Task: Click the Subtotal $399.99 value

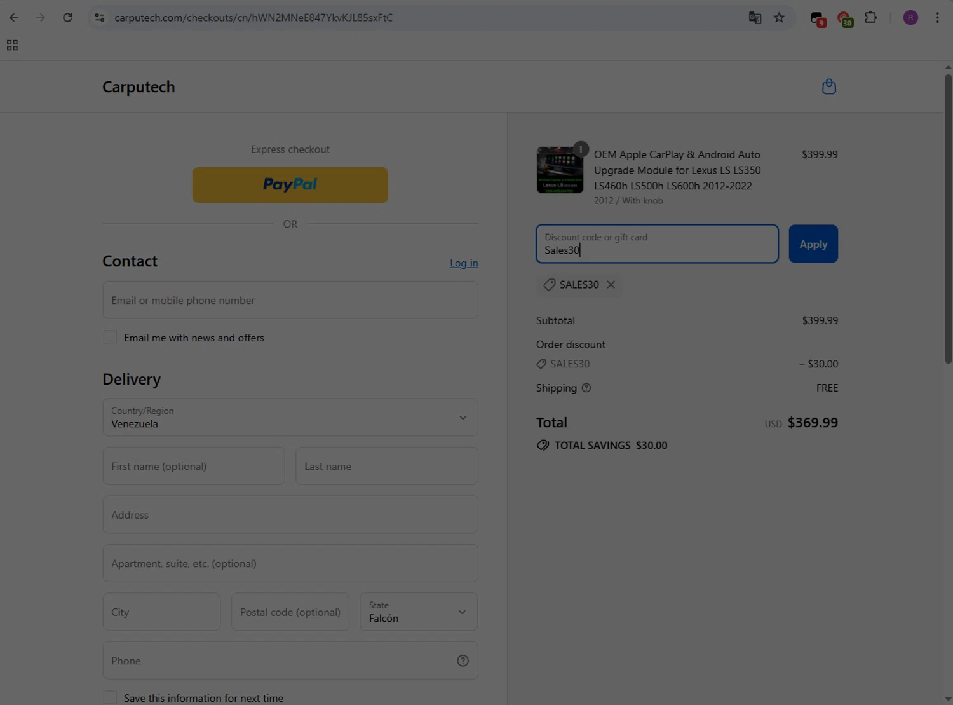Action: [x=820, y=321]
